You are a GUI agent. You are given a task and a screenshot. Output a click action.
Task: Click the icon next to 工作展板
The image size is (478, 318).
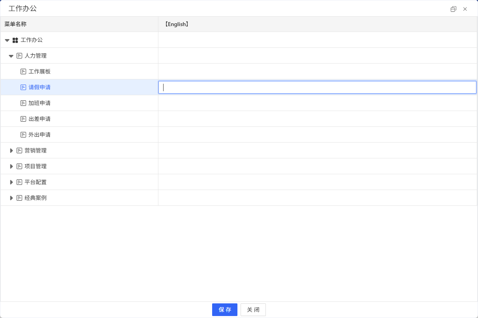[x=23, y=72]
